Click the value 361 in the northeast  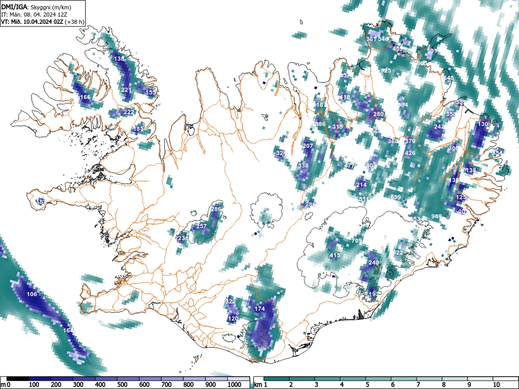tap(371, 39)
